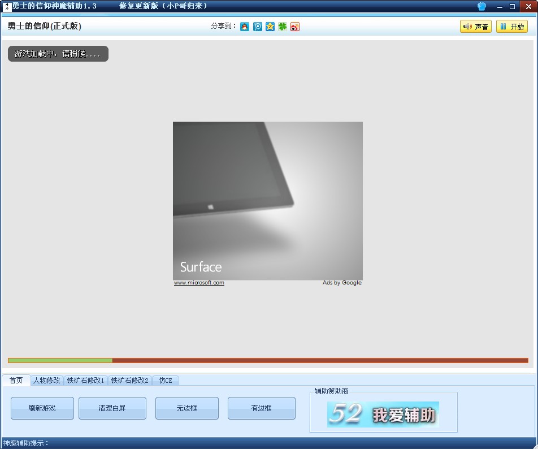Click the 游戏加载中 loading message
The height and width of the screenshot is (449, 538).
point(58,54)
